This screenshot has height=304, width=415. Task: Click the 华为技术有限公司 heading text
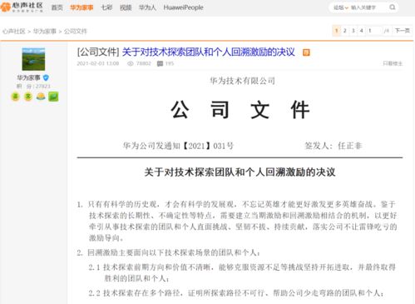pyautogui.click(x=243, y=81)
